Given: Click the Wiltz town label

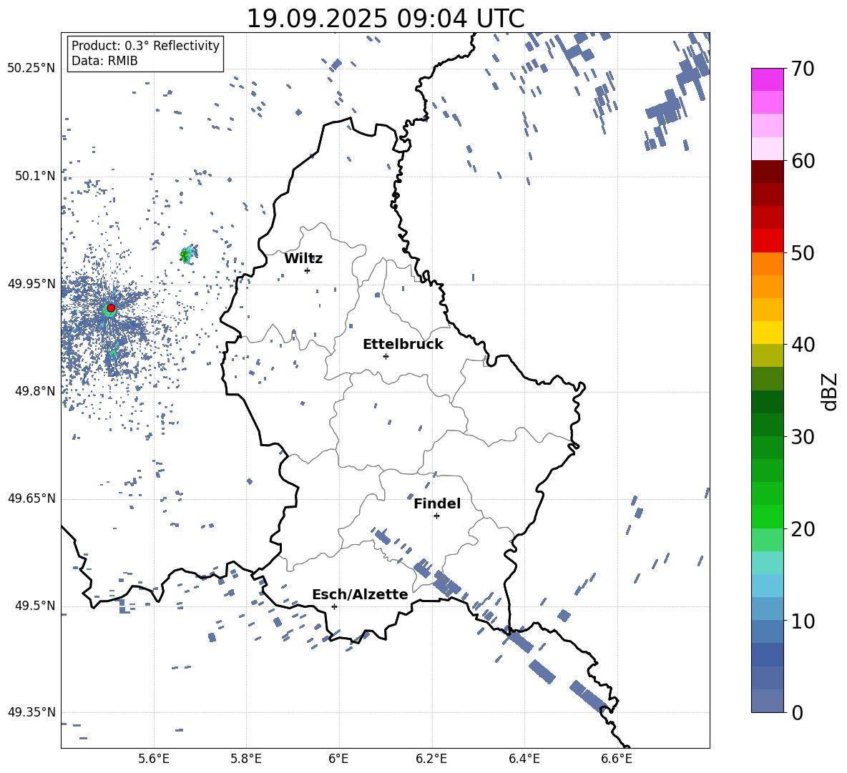Looking at the screenshot, I should [x=303, y=259].
